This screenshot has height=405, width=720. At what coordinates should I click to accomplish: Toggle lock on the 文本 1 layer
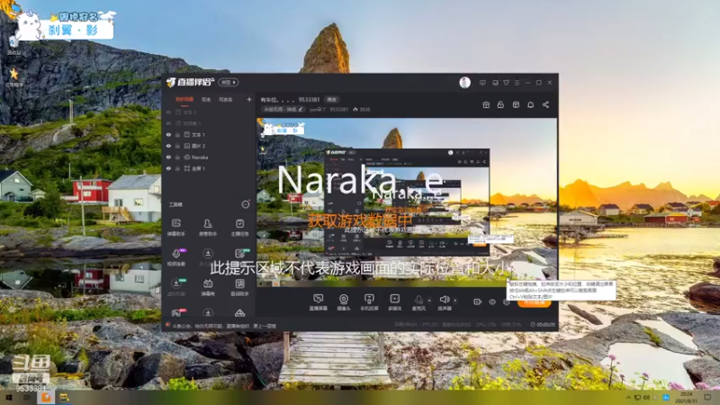coord(177,135)
